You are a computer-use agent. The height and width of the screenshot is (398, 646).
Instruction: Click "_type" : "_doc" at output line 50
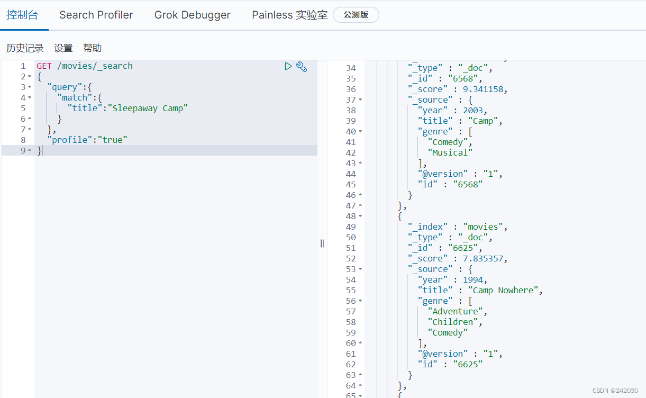click(450, 238)
